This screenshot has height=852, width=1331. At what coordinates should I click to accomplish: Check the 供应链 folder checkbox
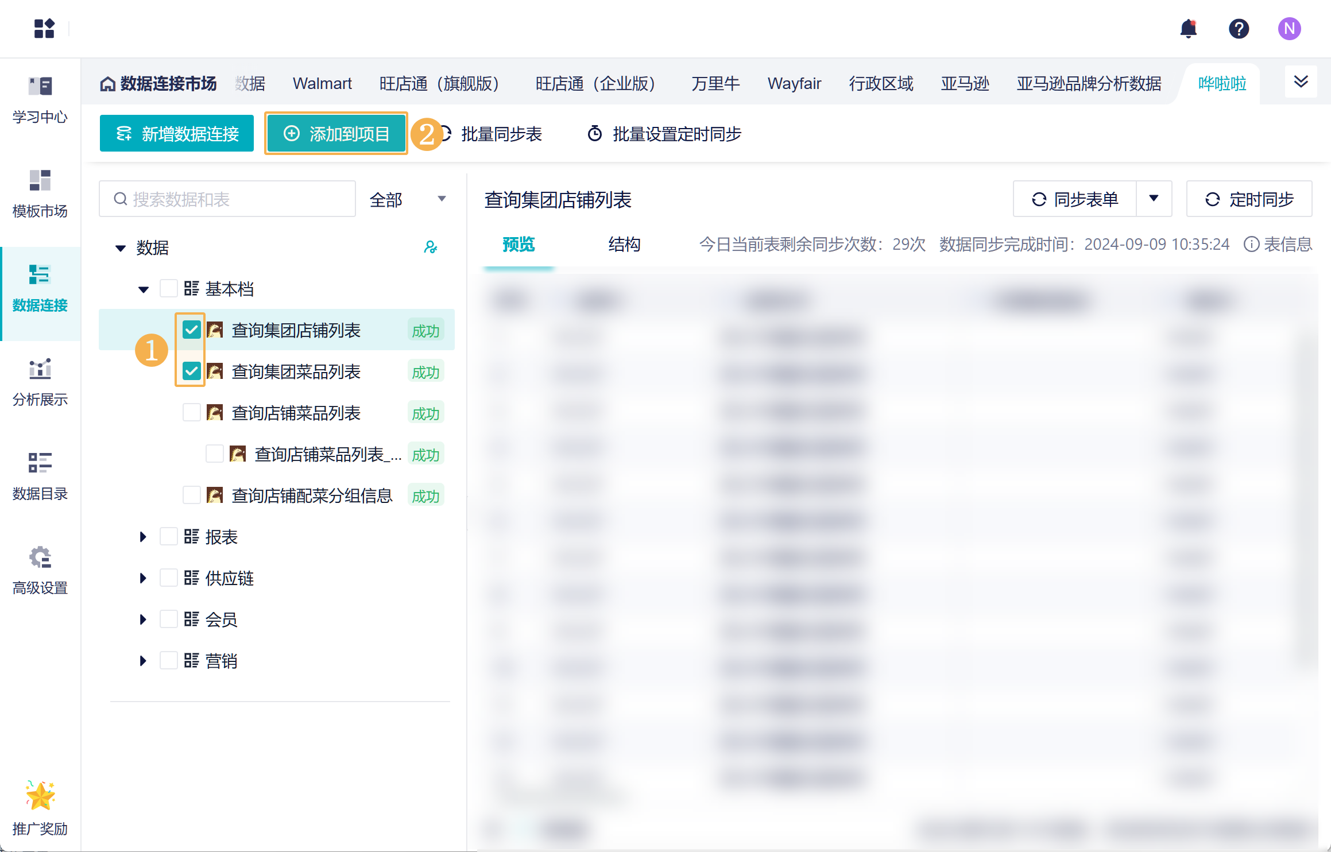tap(168, 578)
